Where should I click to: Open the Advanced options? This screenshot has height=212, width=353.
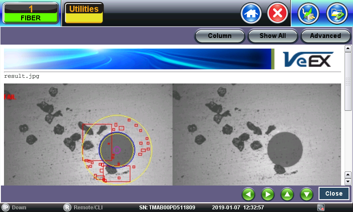(x=325, y=36)
